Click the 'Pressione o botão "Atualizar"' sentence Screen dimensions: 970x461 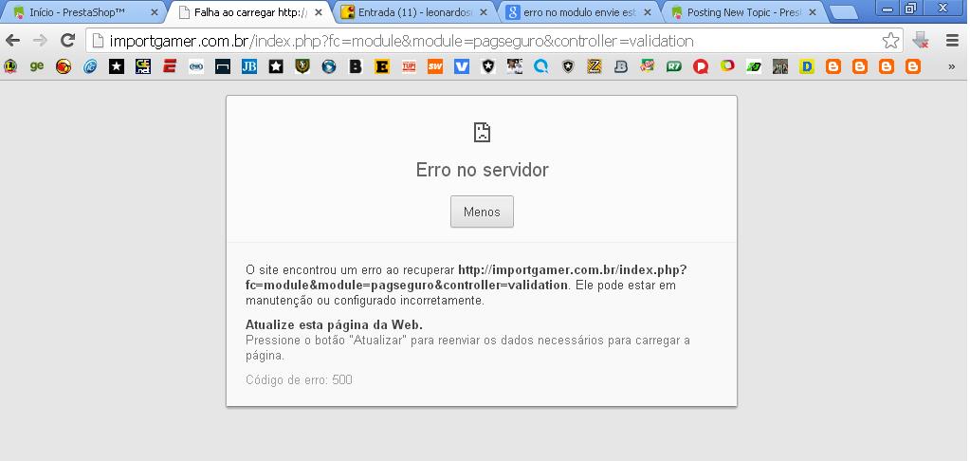click(x=467, y=348)
